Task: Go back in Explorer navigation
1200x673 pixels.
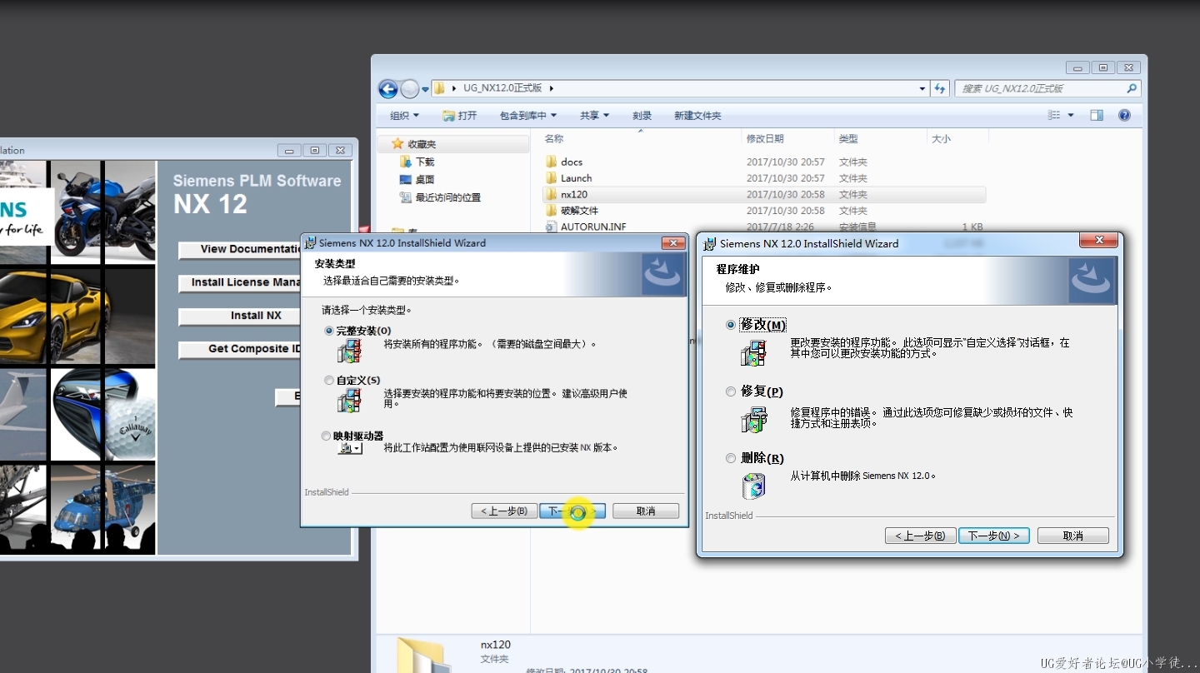Action: point(387,88)
